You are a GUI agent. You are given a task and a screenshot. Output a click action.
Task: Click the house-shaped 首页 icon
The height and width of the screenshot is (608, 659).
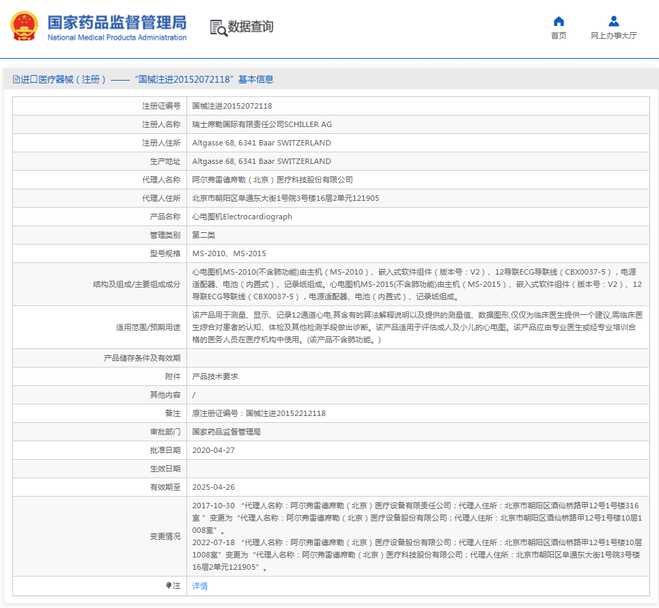(x=559, y=21)
